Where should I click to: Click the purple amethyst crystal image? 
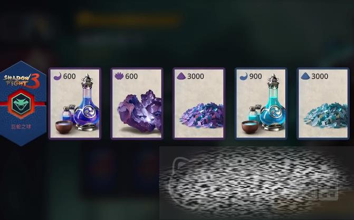click(139, 112)
